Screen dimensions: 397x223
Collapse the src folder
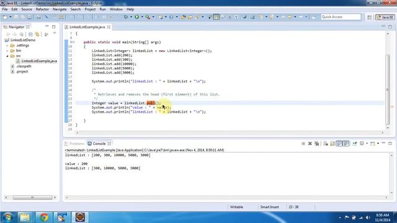(x=7, y=56)
